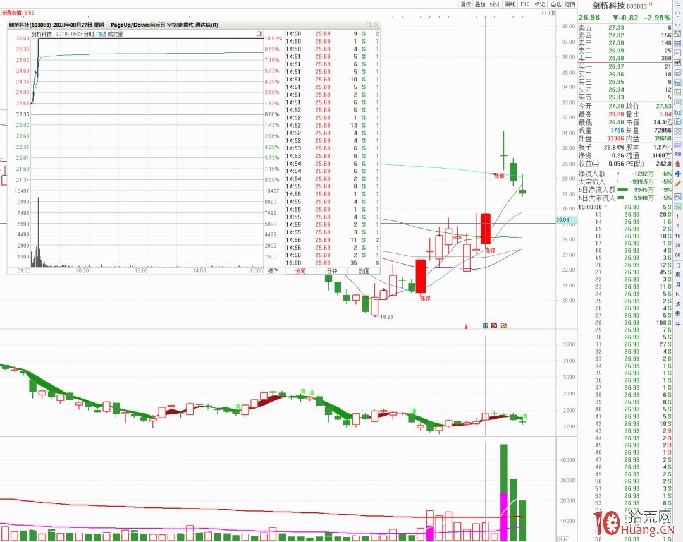683x542 pixels.
Task: Click the formula Fx icon in sidebar
Action: tap(678, 122)
